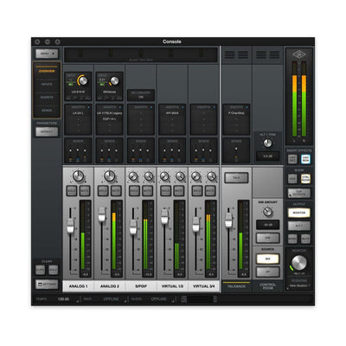Toggle S/PDIF inserts power indicator
This screenshot has height=346, width=346.
pos(151,107)
